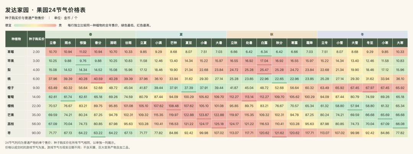The width and height of the screenshot is (413, 154).
Task: Click the 冬 season group header
Action: click(x=363, y=34)
